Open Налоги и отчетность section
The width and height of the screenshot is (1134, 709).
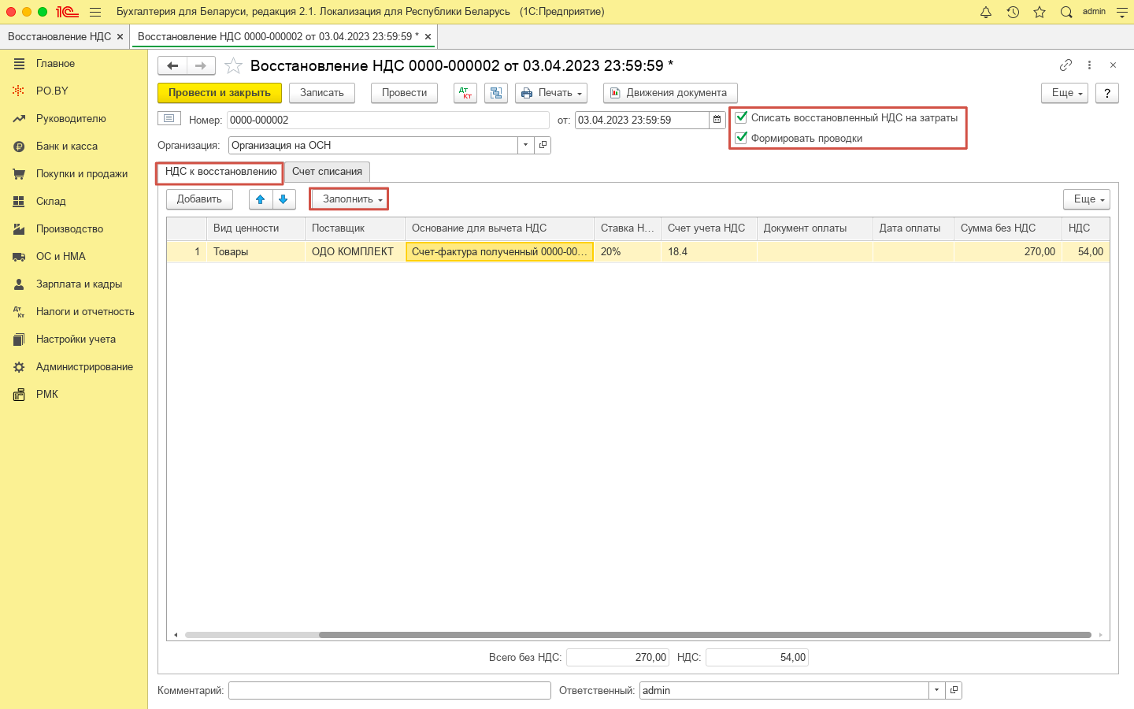click(x=84, y=312)
